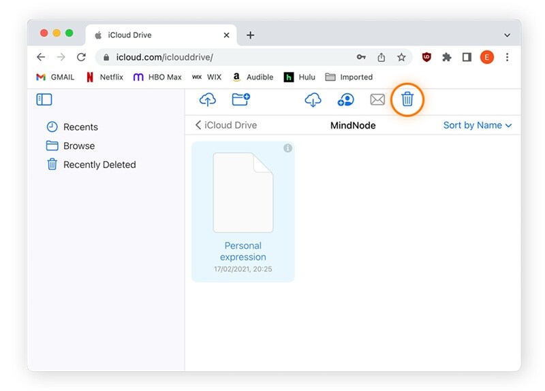545x391 pixels.
Task: Go back to iCloud Drive
Action: [x=226, y=125]
